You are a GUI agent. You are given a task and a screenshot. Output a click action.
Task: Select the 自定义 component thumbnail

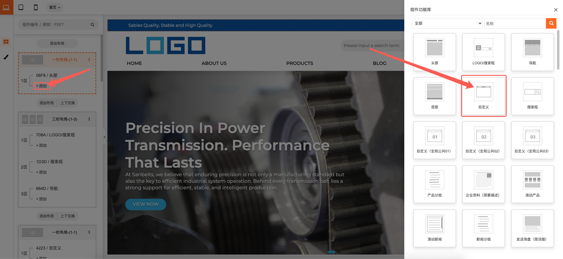(484, 96)
